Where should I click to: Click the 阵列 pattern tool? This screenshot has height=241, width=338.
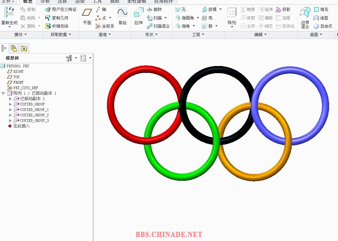232,16
